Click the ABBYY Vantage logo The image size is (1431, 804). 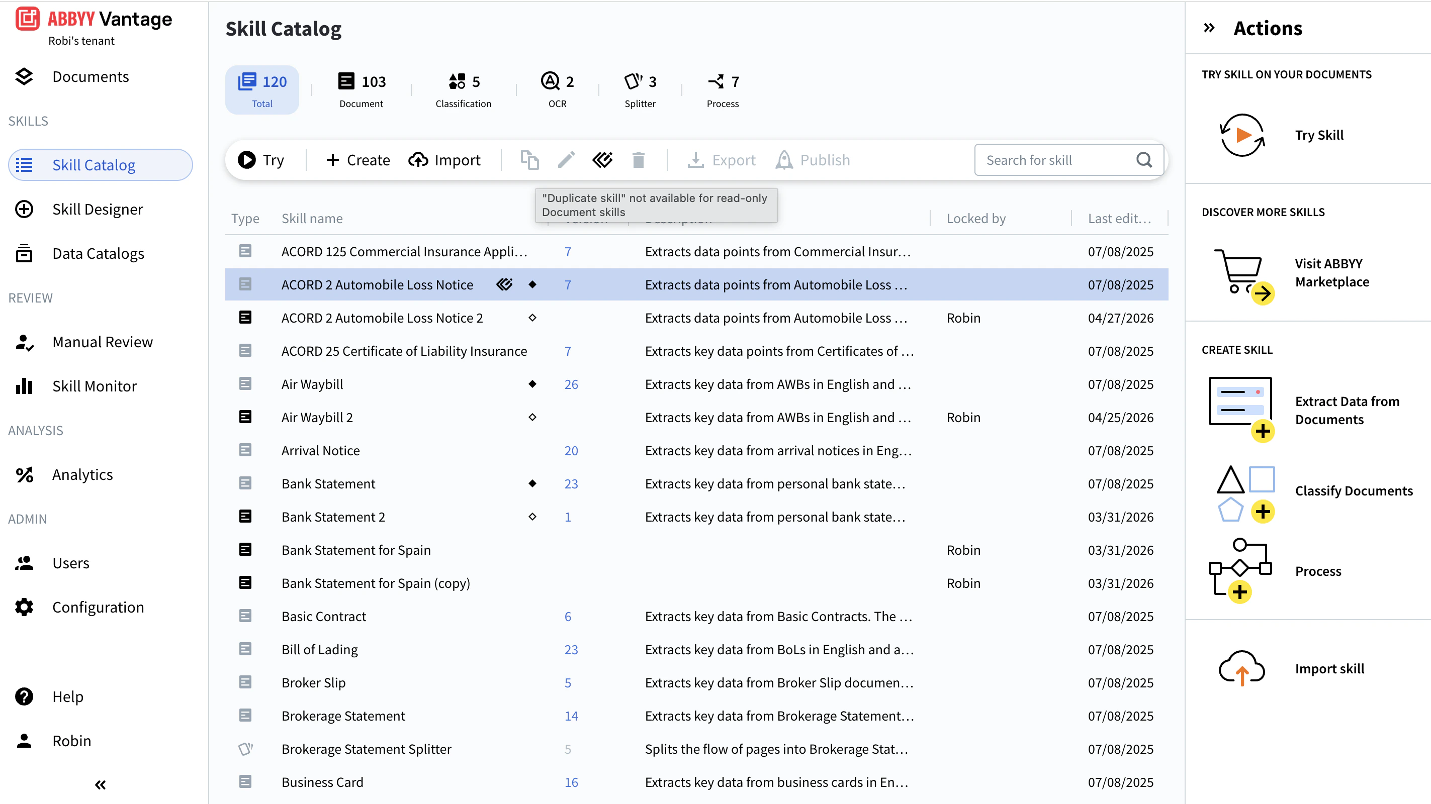pyautogui.click(x=93, y=20)
